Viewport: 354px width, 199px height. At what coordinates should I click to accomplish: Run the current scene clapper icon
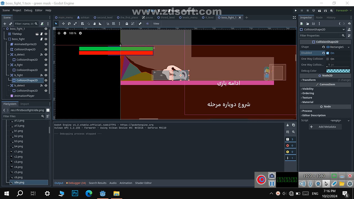coord(319,10)
